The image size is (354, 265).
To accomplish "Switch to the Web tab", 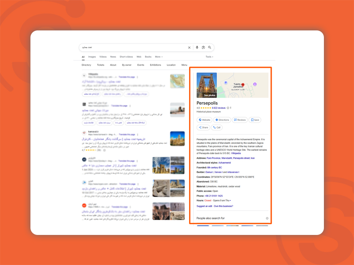I will tap(139, 57).
